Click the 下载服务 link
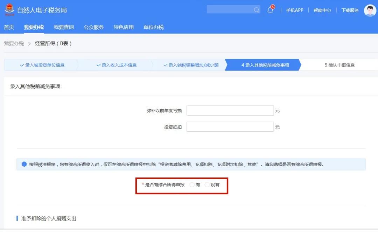The height and width of the screenshot is (232, 378). pyautogui.click(x=350, y=10)
